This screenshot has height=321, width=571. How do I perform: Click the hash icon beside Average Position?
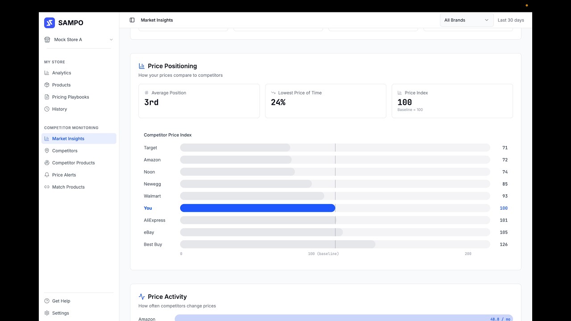[147, 93]
